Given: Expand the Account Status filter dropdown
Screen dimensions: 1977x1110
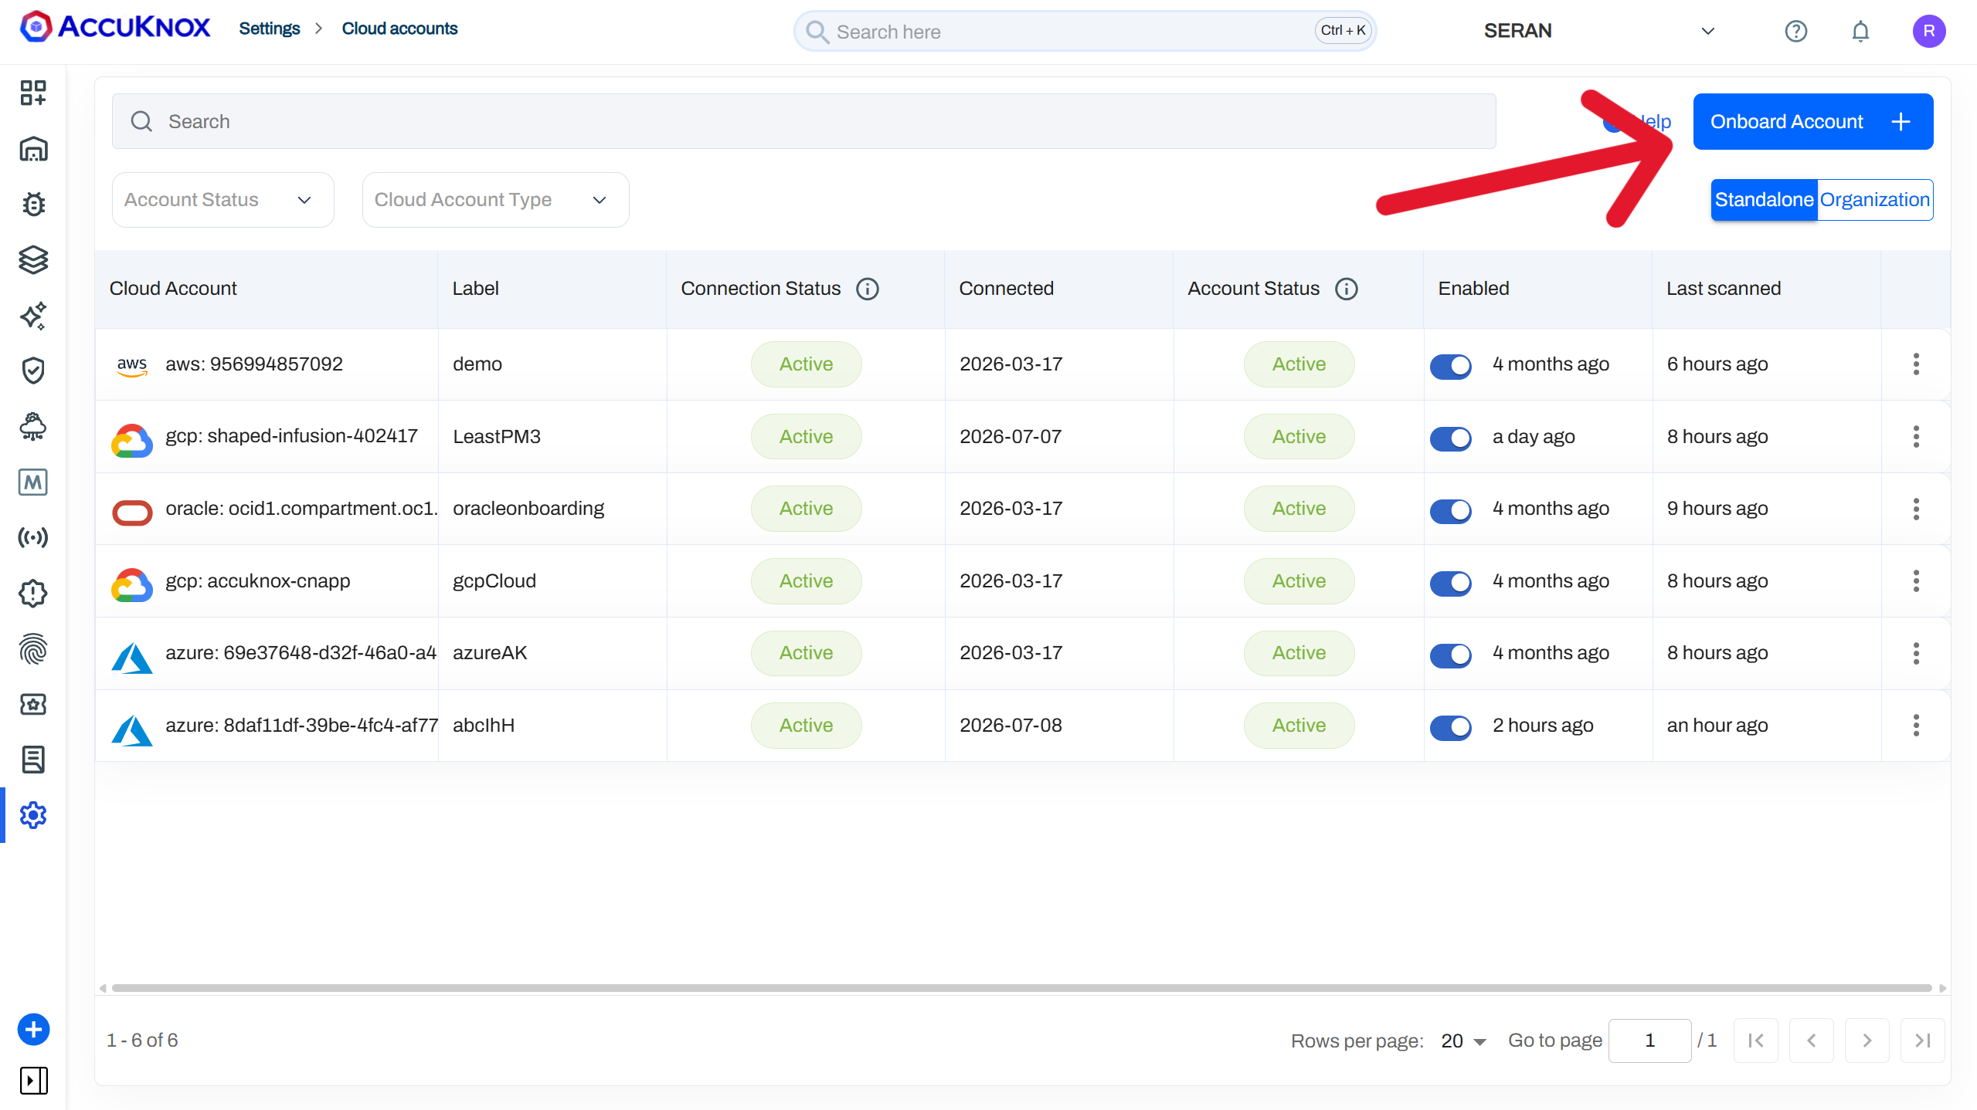Looking at the screenshot, I should pos(222,200).
